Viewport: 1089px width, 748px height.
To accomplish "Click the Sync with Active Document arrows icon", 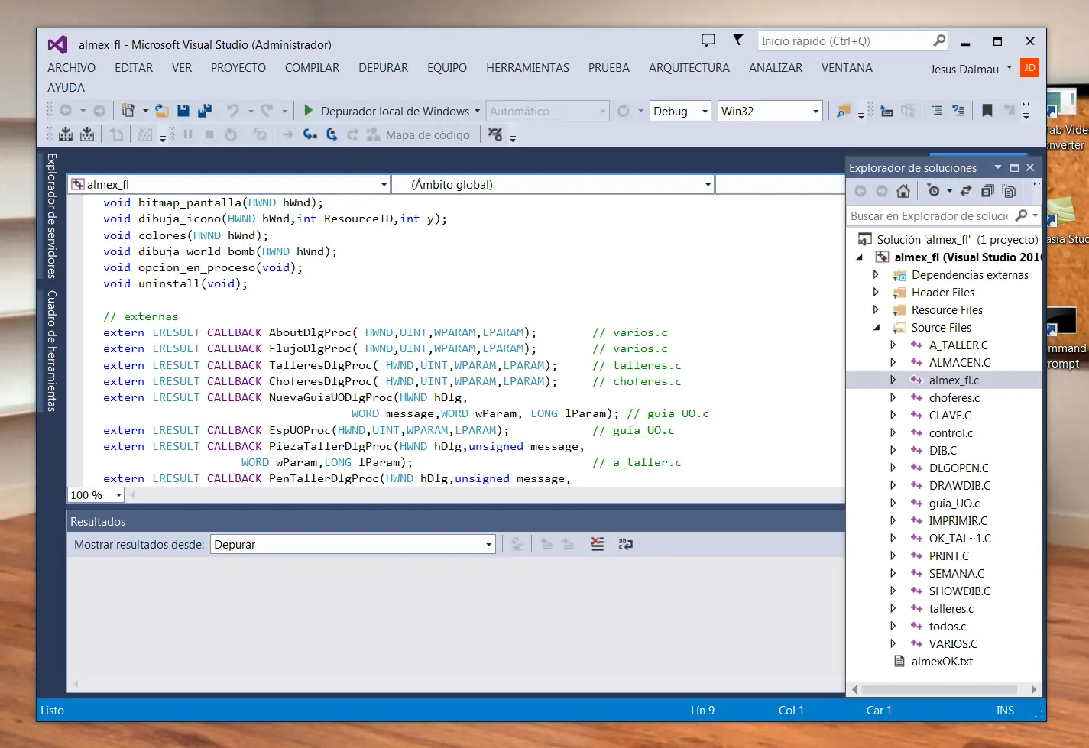I will [x=966, y=190].
